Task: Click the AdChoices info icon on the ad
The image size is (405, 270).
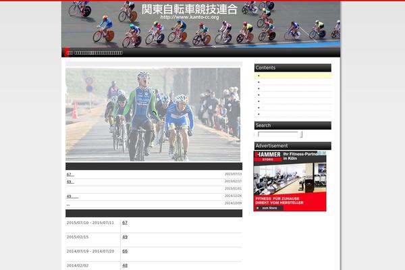Action: click(320, 153)
